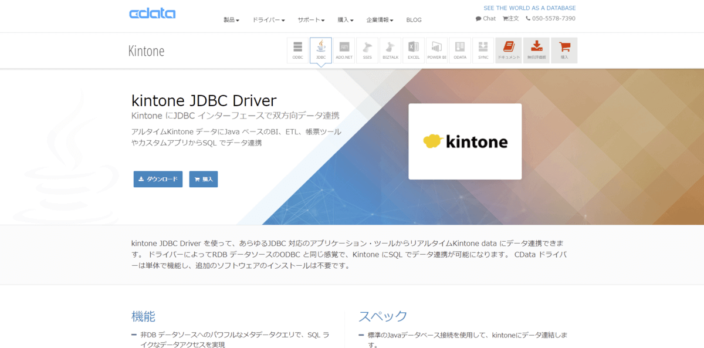Click the Kintone page title

[146, 51]
